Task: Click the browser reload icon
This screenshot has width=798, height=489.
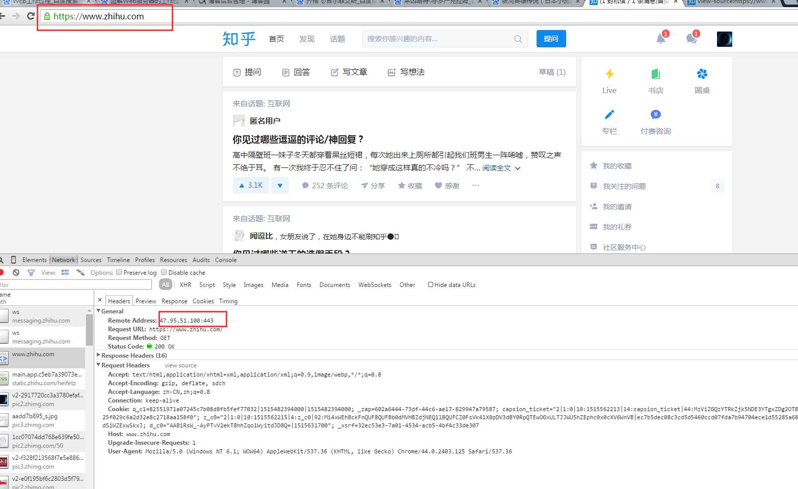Action: (x=31, y=16)
